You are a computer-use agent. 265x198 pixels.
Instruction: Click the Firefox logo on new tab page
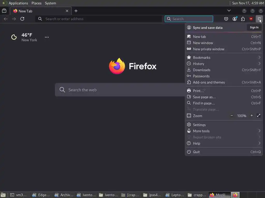click(x=117, y=66)
